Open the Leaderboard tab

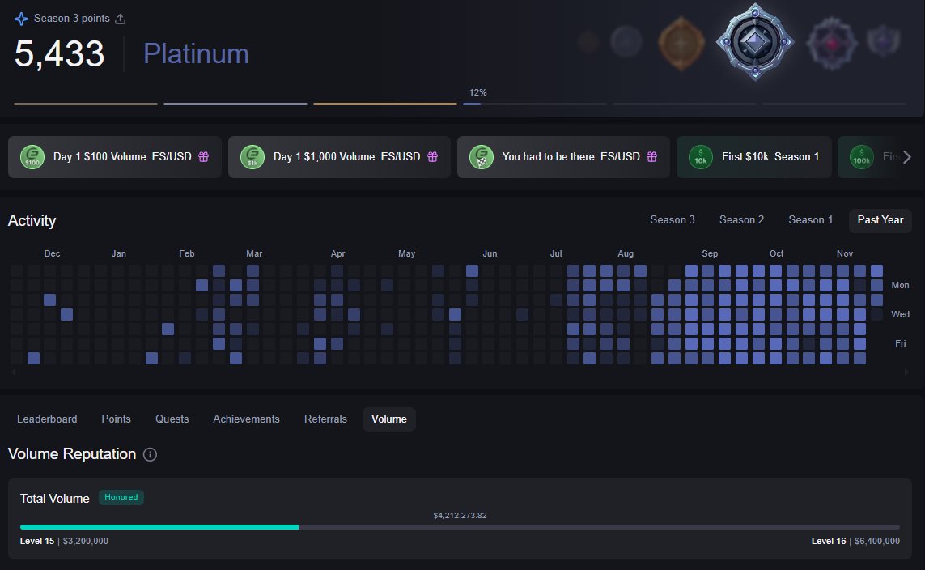click(x=47, y=419)
